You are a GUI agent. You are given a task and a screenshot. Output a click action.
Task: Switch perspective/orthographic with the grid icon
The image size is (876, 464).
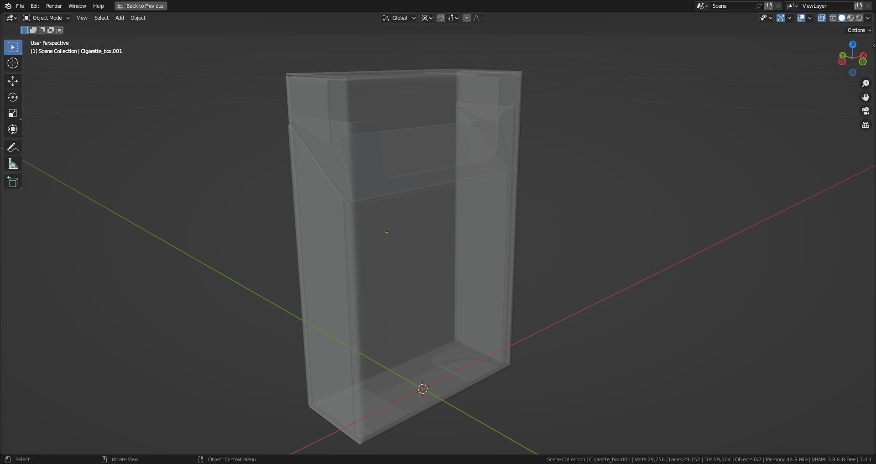click(866, 125)
